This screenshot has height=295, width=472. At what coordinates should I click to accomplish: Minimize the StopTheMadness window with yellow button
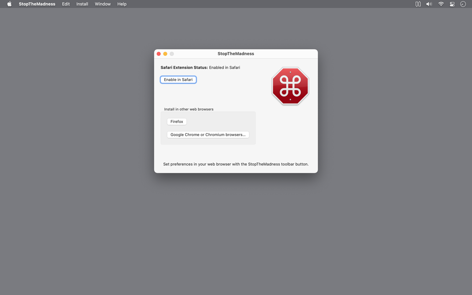[x=165, y=54]
